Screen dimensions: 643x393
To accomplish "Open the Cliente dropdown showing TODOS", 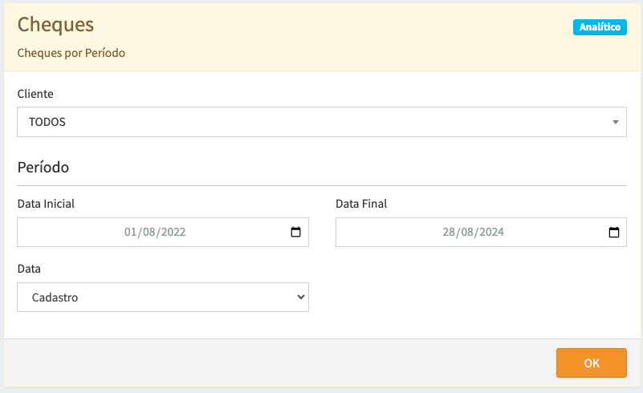I will 313,122.
